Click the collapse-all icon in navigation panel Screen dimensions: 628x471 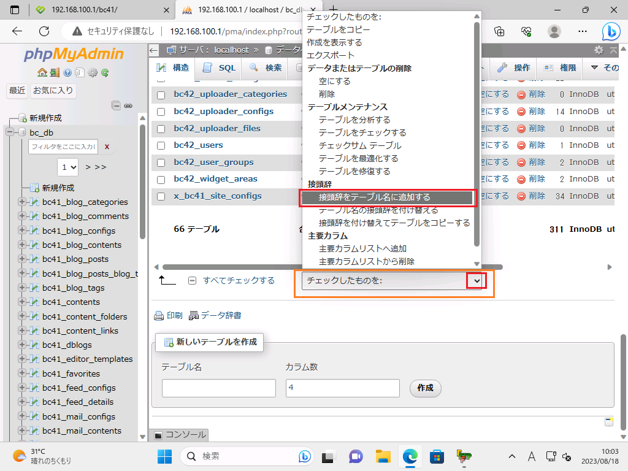116,105
